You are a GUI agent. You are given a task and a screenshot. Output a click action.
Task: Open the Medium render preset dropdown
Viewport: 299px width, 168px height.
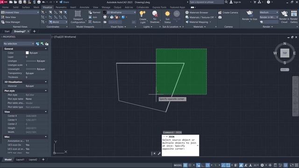(x=269, y=12)
